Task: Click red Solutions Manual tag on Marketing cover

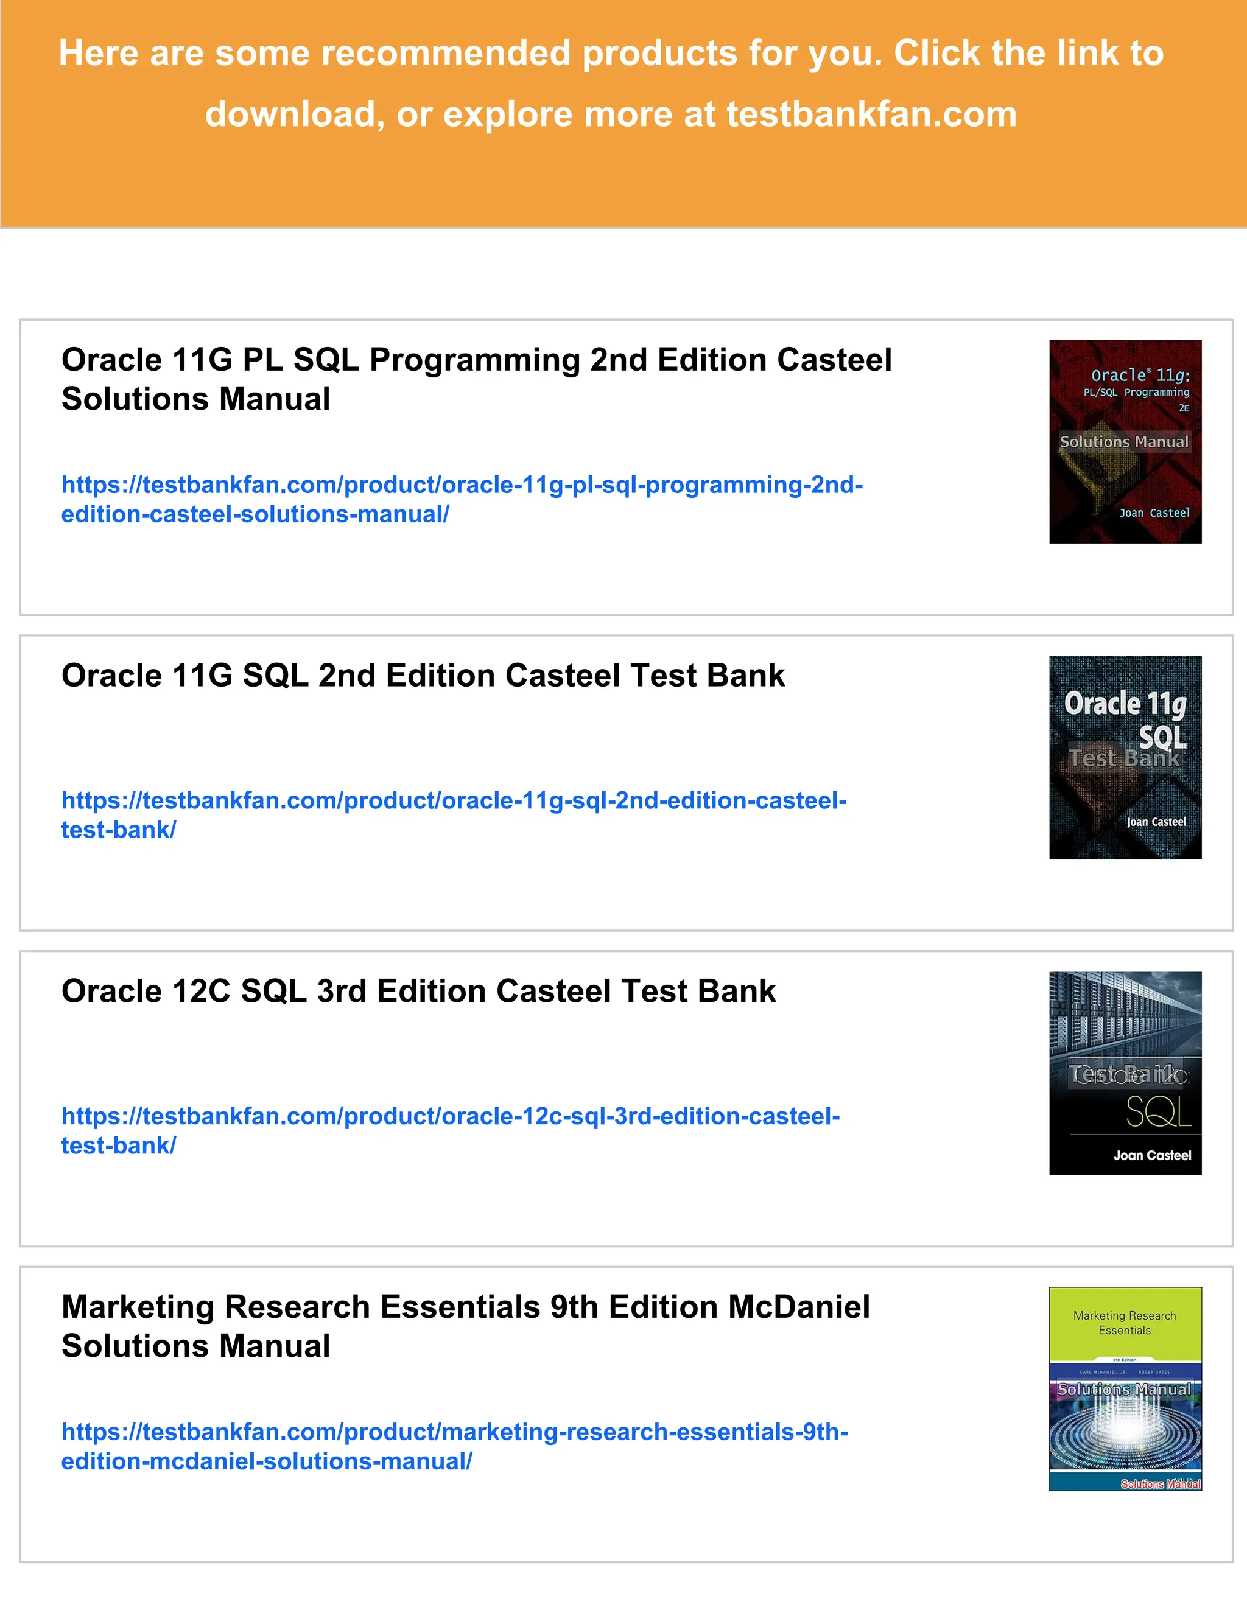Action: click(x=1160, y=1484)
